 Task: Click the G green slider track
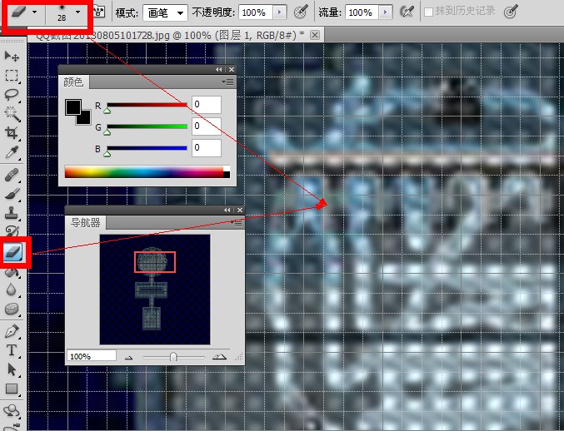click(147, 126)
